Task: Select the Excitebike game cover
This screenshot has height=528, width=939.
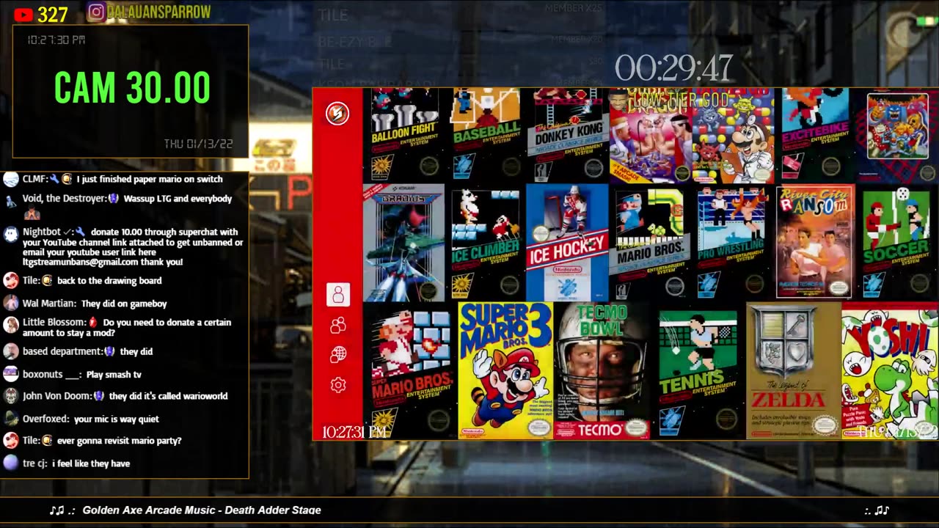Action: pos(815,135)
